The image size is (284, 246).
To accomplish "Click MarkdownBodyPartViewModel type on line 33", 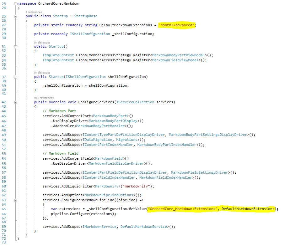I will coord(179,55).
